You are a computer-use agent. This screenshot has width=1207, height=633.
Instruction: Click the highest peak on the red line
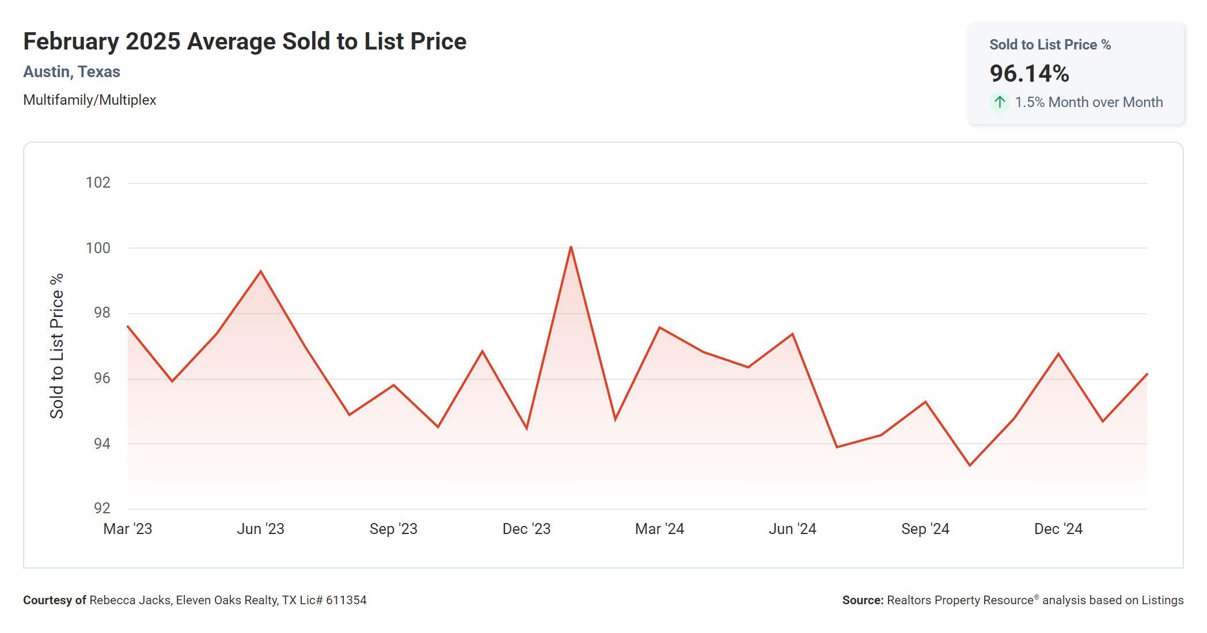click(x=571, y=247)
